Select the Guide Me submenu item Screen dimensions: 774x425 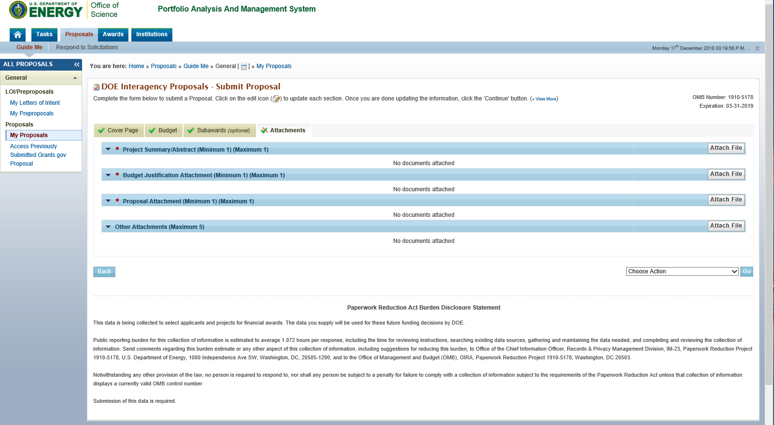coord(29,47)
